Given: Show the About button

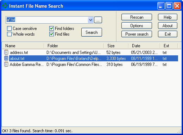Looking at the screenshot, I should 168,26.
